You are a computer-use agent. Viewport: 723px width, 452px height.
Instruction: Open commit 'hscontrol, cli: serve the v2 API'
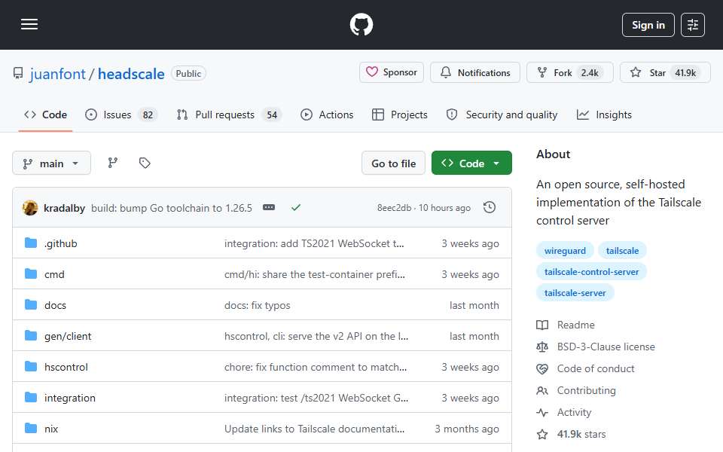[316, 336]
